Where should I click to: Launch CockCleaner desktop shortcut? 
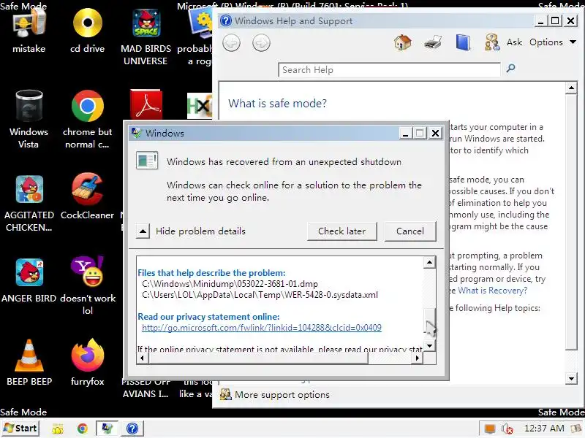pyautogui.click(x=87, y=196)
